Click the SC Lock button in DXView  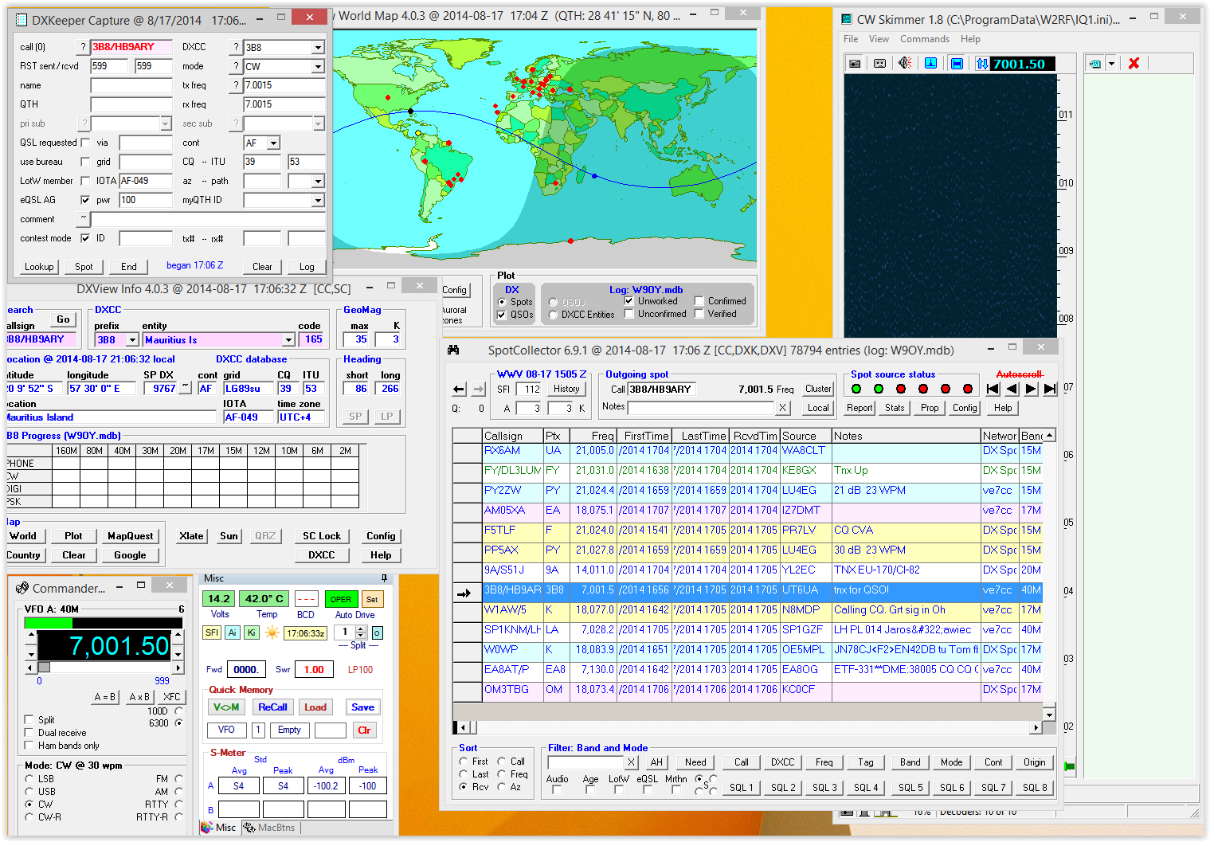click(322, 536)
